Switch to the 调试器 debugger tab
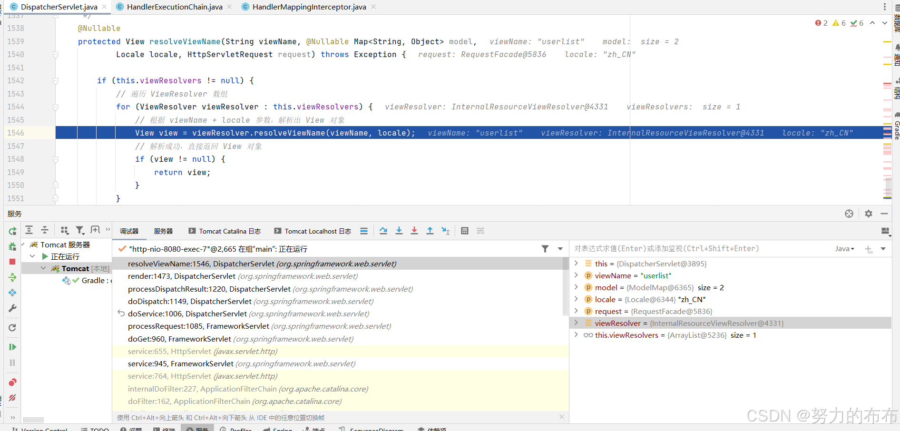Viewport: 900px width, 431px height. [x=129, y=231]
